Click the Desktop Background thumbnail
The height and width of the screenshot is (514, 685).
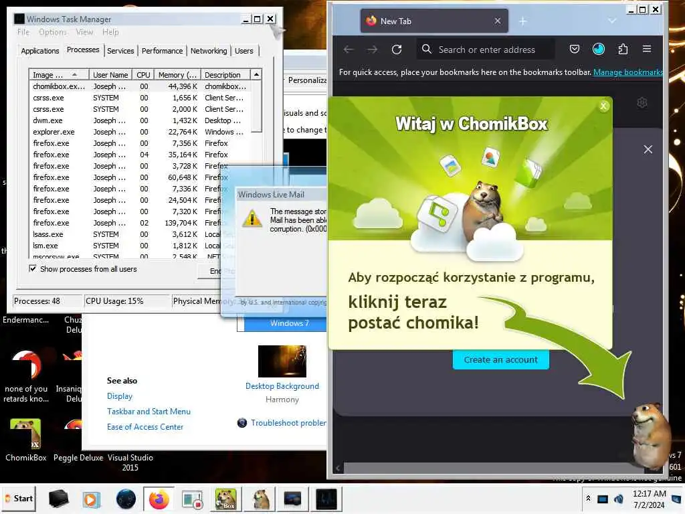[282, 361]
